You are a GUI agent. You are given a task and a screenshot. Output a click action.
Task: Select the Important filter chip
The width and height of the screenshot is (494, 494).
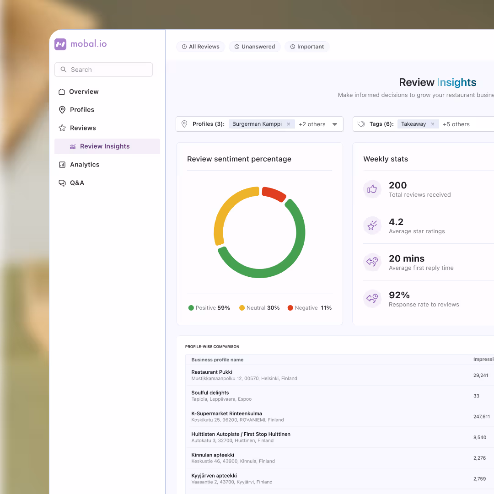307,47
